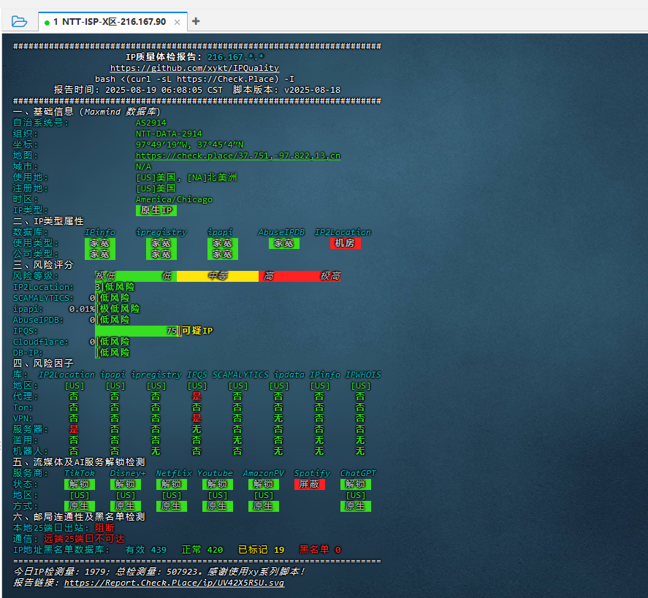Click the 今日IP检测量: 1979 statistic
The width and height of the screenshot is (648, 598).
tap(61, 572)
